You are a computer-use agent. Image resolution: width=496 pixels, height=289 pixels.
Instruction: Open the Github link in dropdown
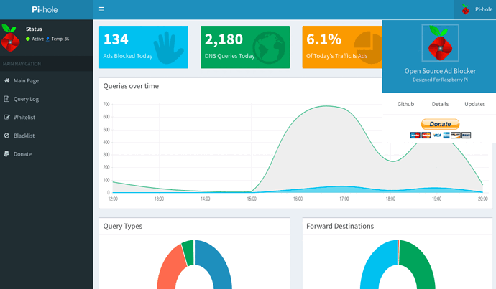[405, 104]
